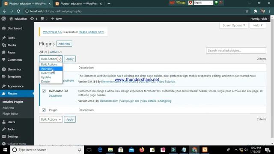Open Add New plugin submenu item
The width and height of the screenshot is (274, 154).
tap(8, 108)
